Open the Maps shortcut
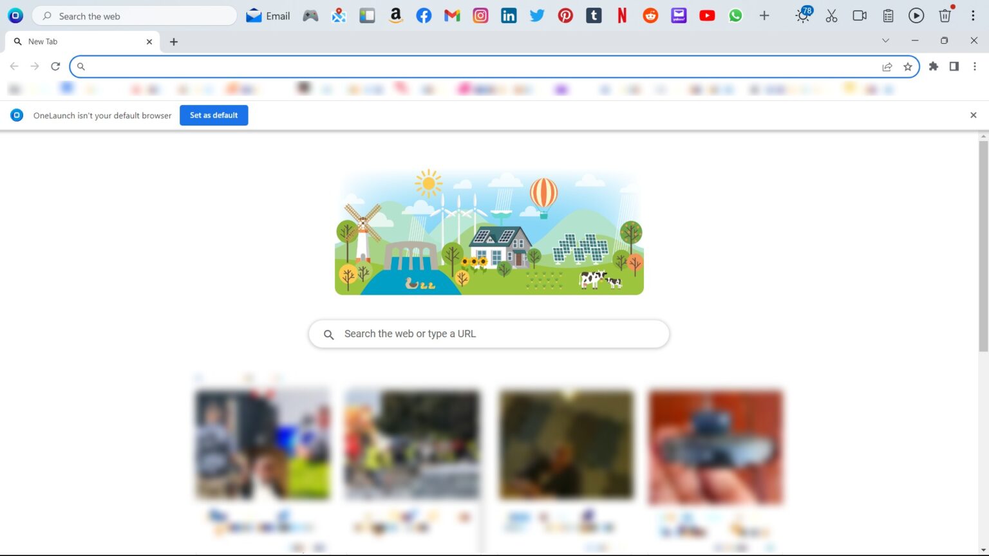Image resolution: width=989 pixels, height=556 pixels. pos(339,15)
